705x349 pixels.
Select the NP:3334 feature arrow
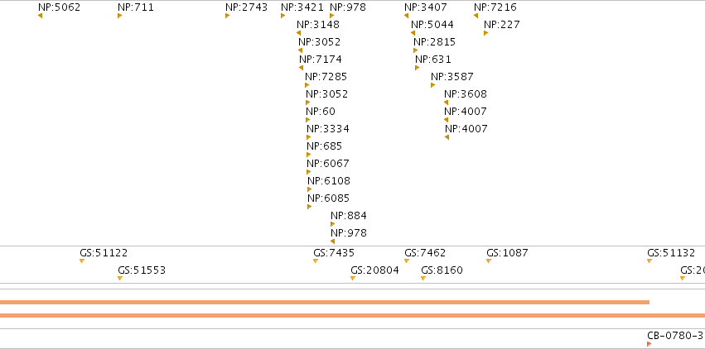coord(308,137)
